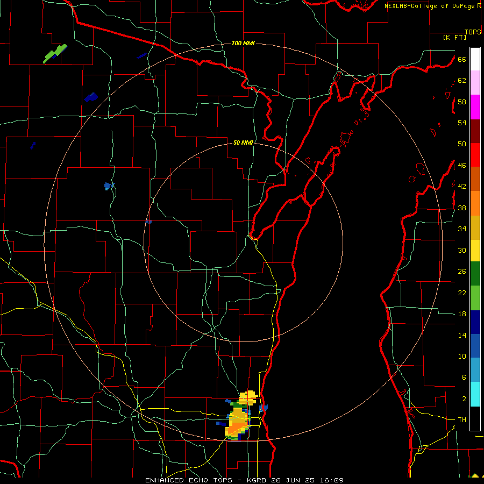Screen dimensions: 484x484
Task: Click the 22 value on the legend
Action: coord(462,293)
